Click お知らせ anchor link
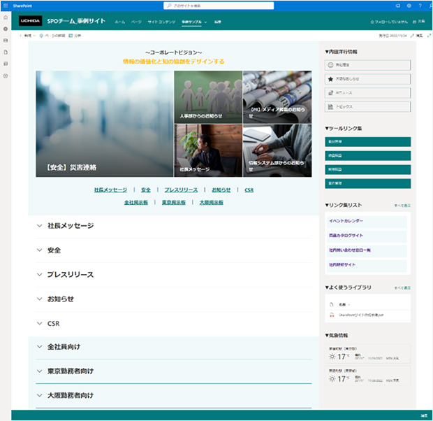Screen dimensions: 433x421 click(x=221, y=190)
